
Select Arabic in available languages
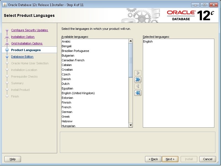[x=95, y=41]
